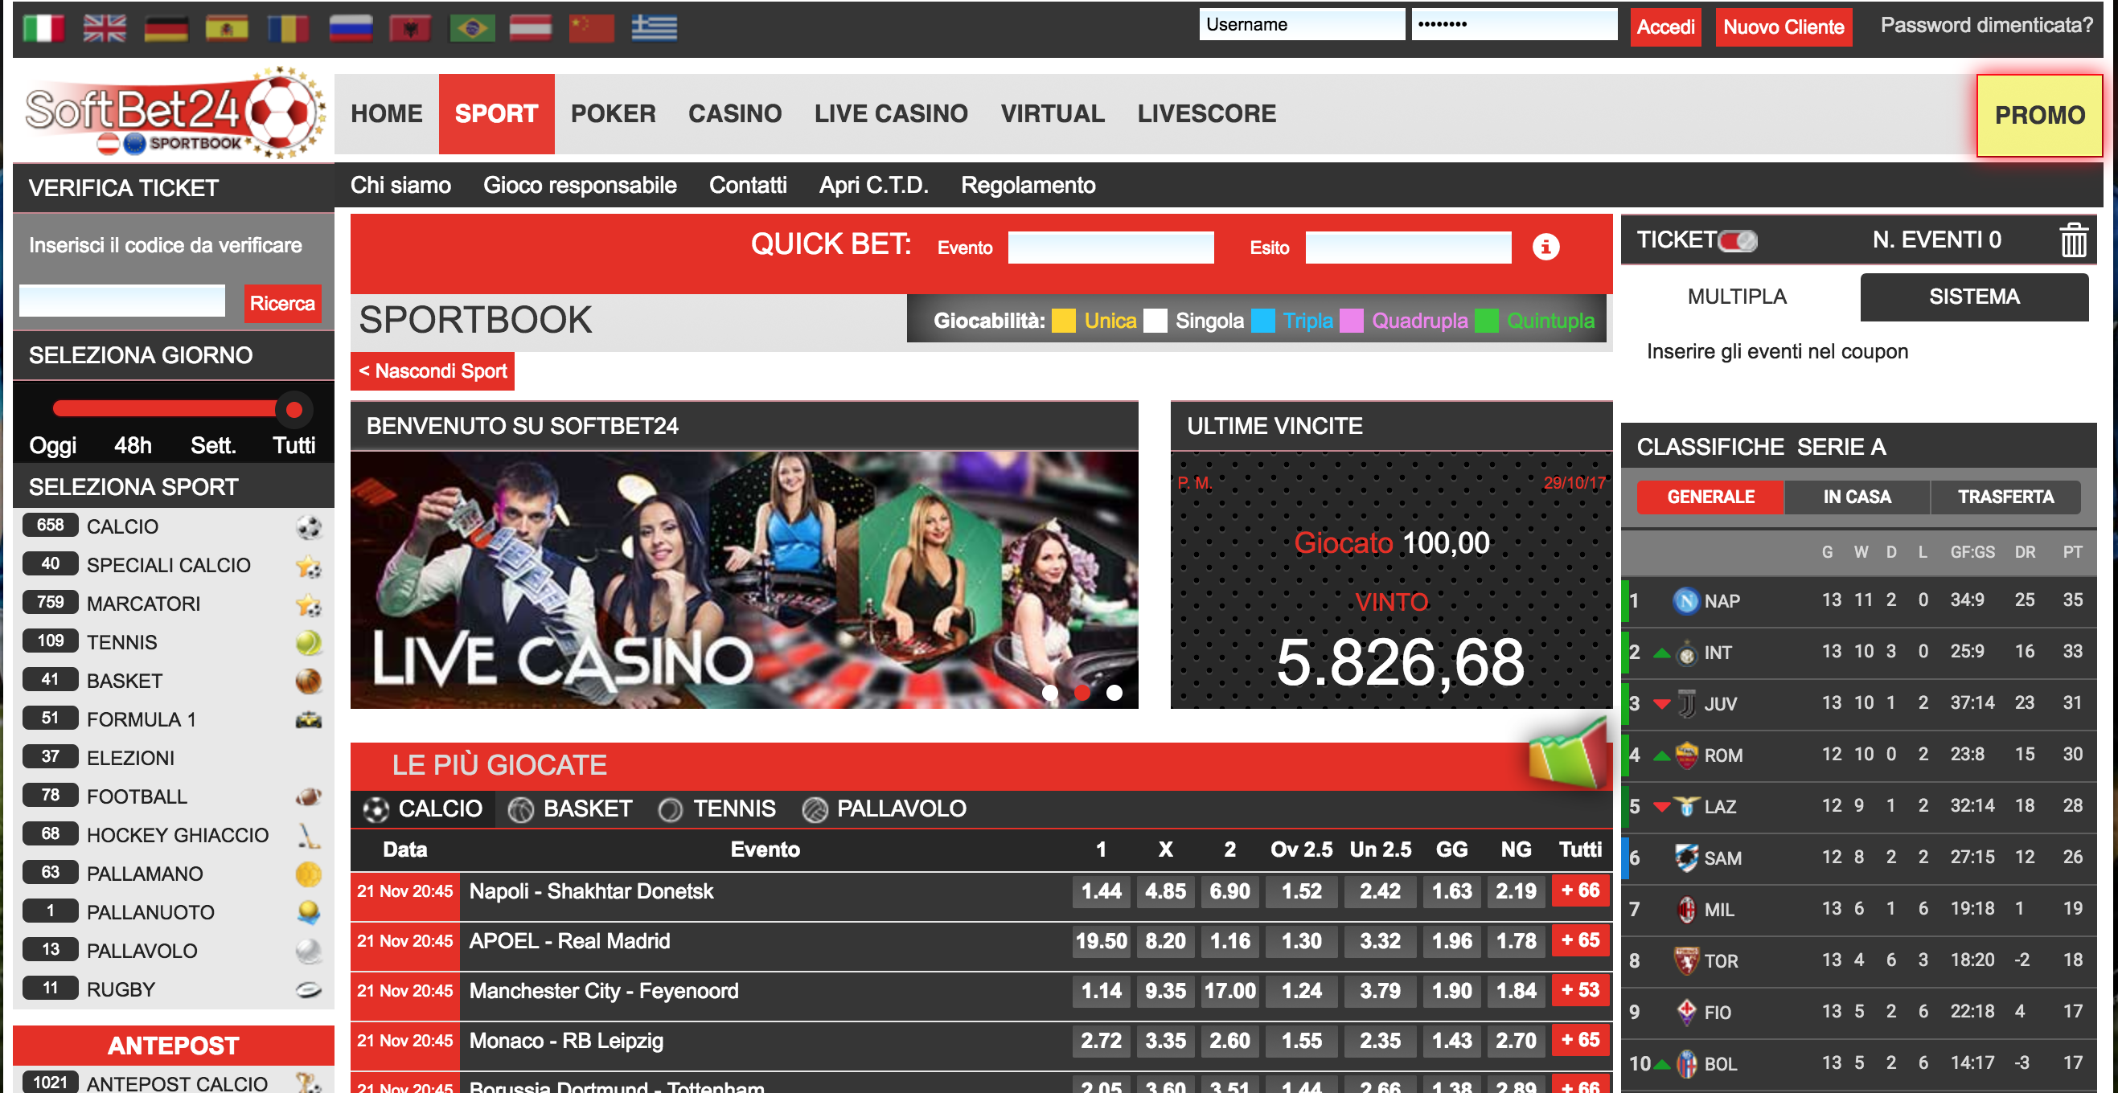Click the yellow Unica color swatch

[1063, 321]
